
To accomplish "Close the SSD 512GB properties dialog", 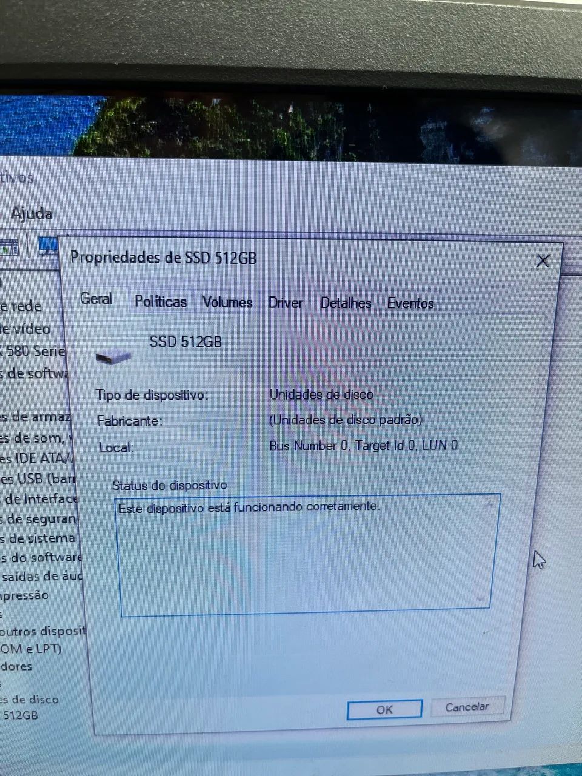I will click(543, 261).
